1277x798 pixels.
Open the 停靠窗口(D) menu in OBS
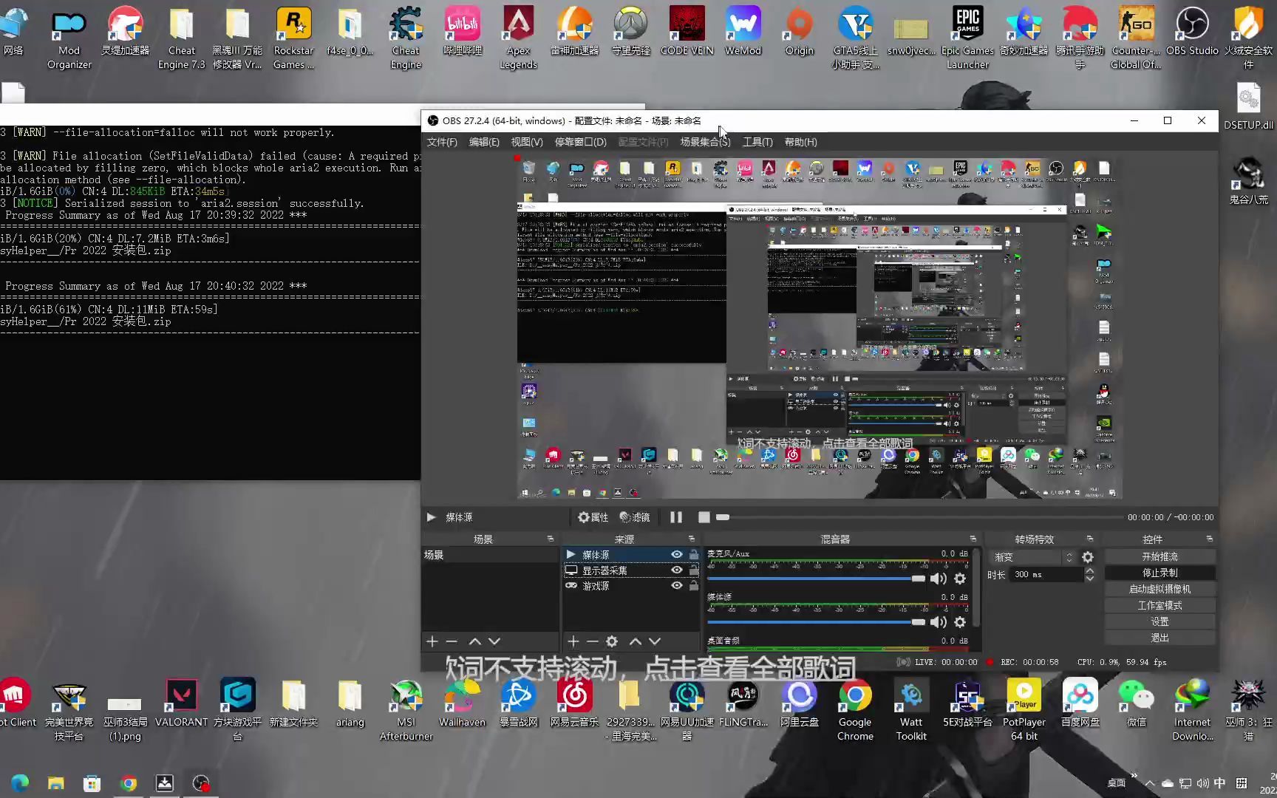(x=580, y=142)
